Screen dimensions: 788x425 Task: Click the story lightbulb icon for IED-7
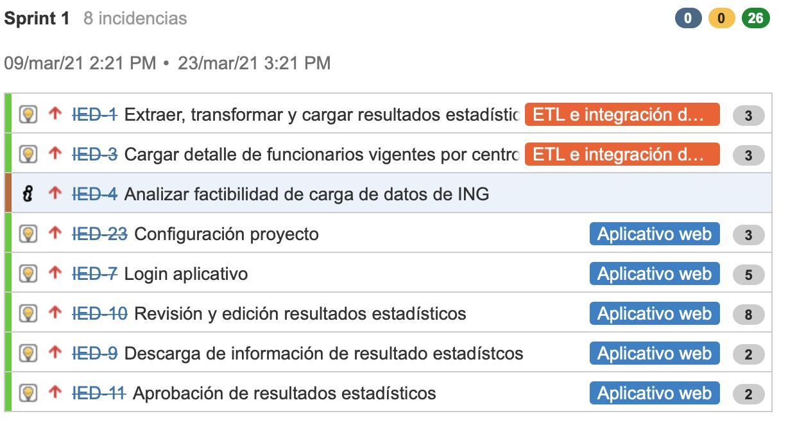click(28, 274)
